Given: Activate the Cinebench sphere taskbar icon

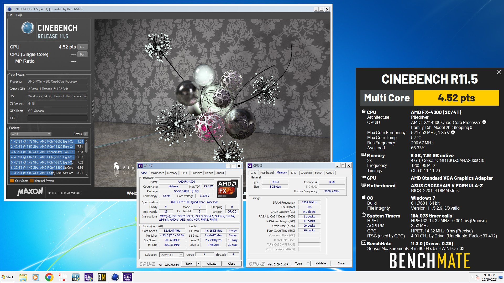Looking at the screenshot, I should tap(115, 277).
